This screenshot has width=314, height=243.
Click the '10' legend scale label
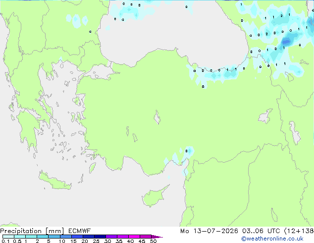pyautogui.click(x=62, y=241)
